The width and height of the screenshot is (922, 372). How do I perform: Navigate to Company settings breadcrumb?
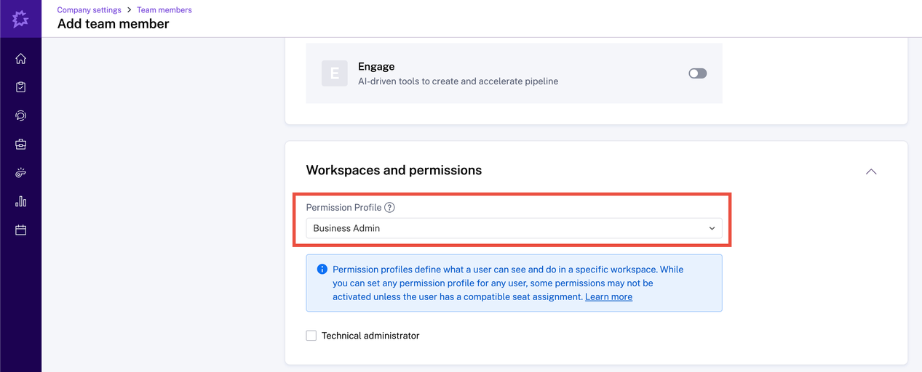(90, 10)
